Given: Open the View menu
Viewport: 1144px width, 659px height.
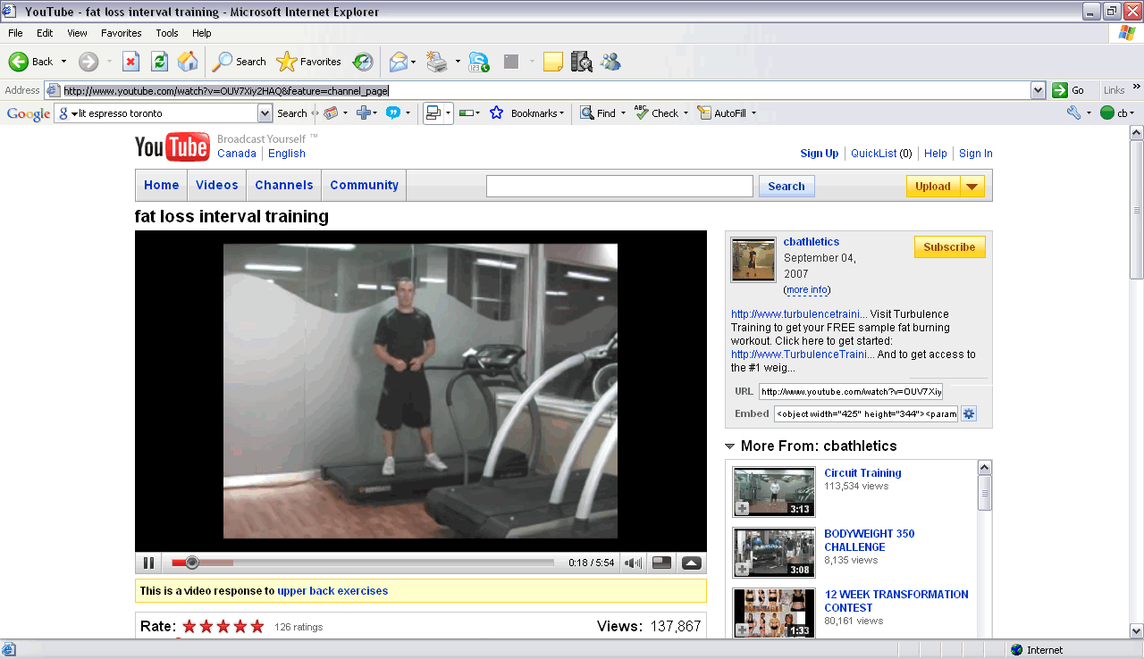Looking at the screenshot, I should tap(77, 33).
